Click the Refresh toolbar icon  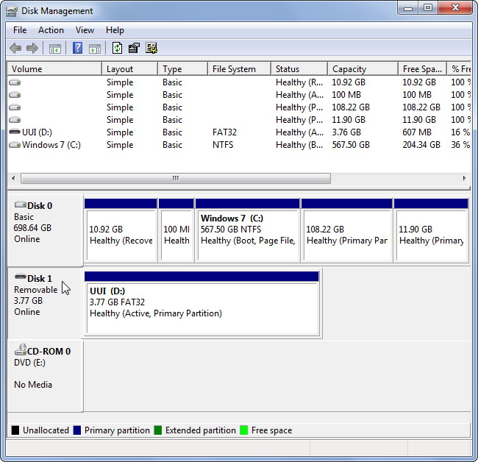coord(117,49)
